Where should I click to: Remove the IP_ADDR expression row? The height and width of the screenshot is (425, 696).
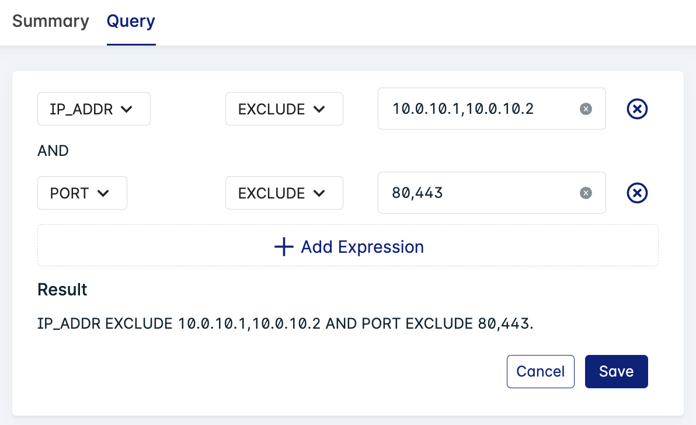pyautogui.click(x=637, y=109)
